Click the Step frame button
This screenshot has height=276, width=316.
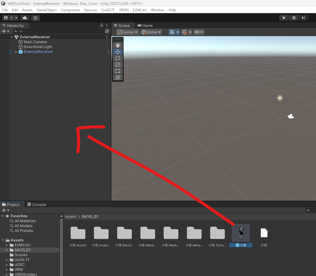click(x=303, y=18)
